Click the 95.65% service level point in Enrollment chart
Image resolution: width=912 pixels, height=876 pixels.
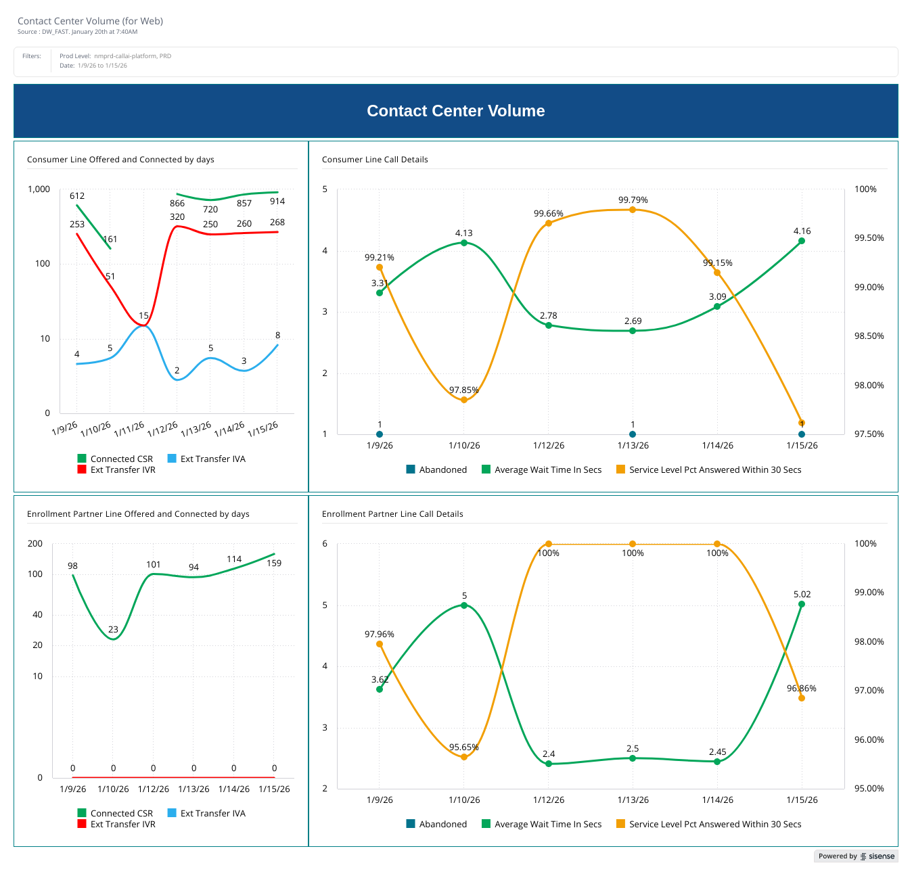[464, 757]
